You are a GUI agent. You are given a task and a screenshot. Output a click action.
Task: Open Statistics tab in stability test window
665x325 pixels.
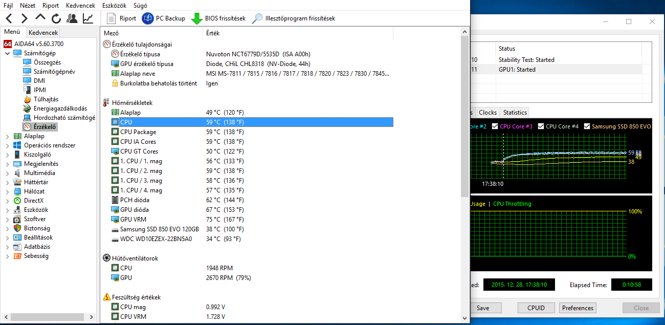515,113
